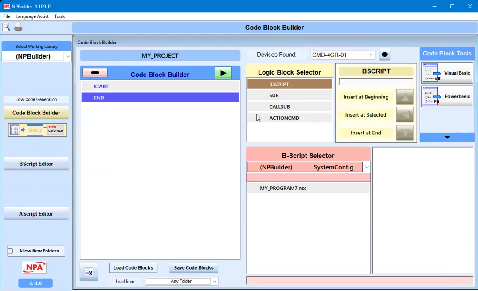Toggle Allow New Folders checkbox

[11, 251]
